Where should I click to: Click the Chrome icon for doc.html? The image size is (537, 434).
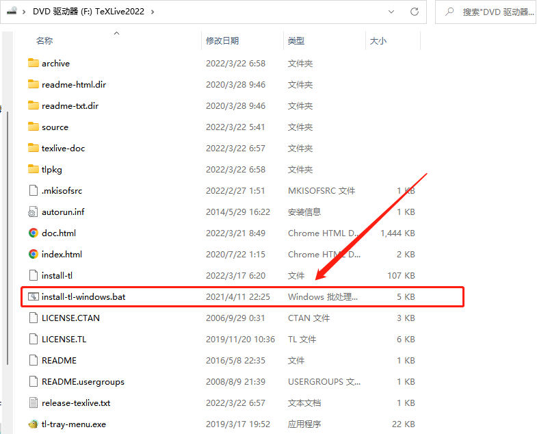point(34,233)
